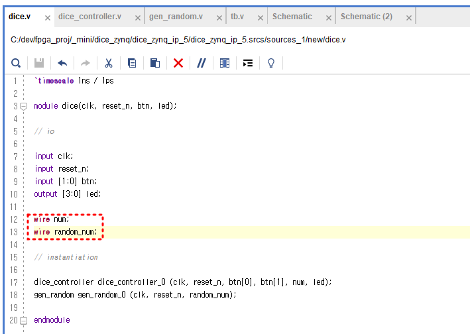Toggle column selection mode icon
The width and height of the screenshot is (470, 334).
click(x=225, y=63)
